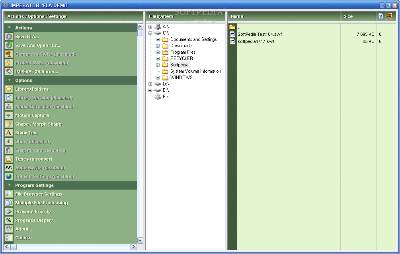
Task: Select the F:\ drive
Action: point(166,97)
